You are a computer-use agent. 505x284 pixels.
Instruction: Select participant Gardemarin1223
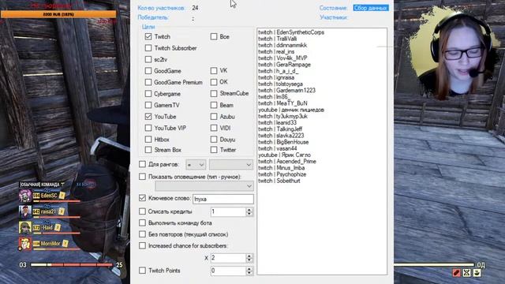tap(286, 90)
